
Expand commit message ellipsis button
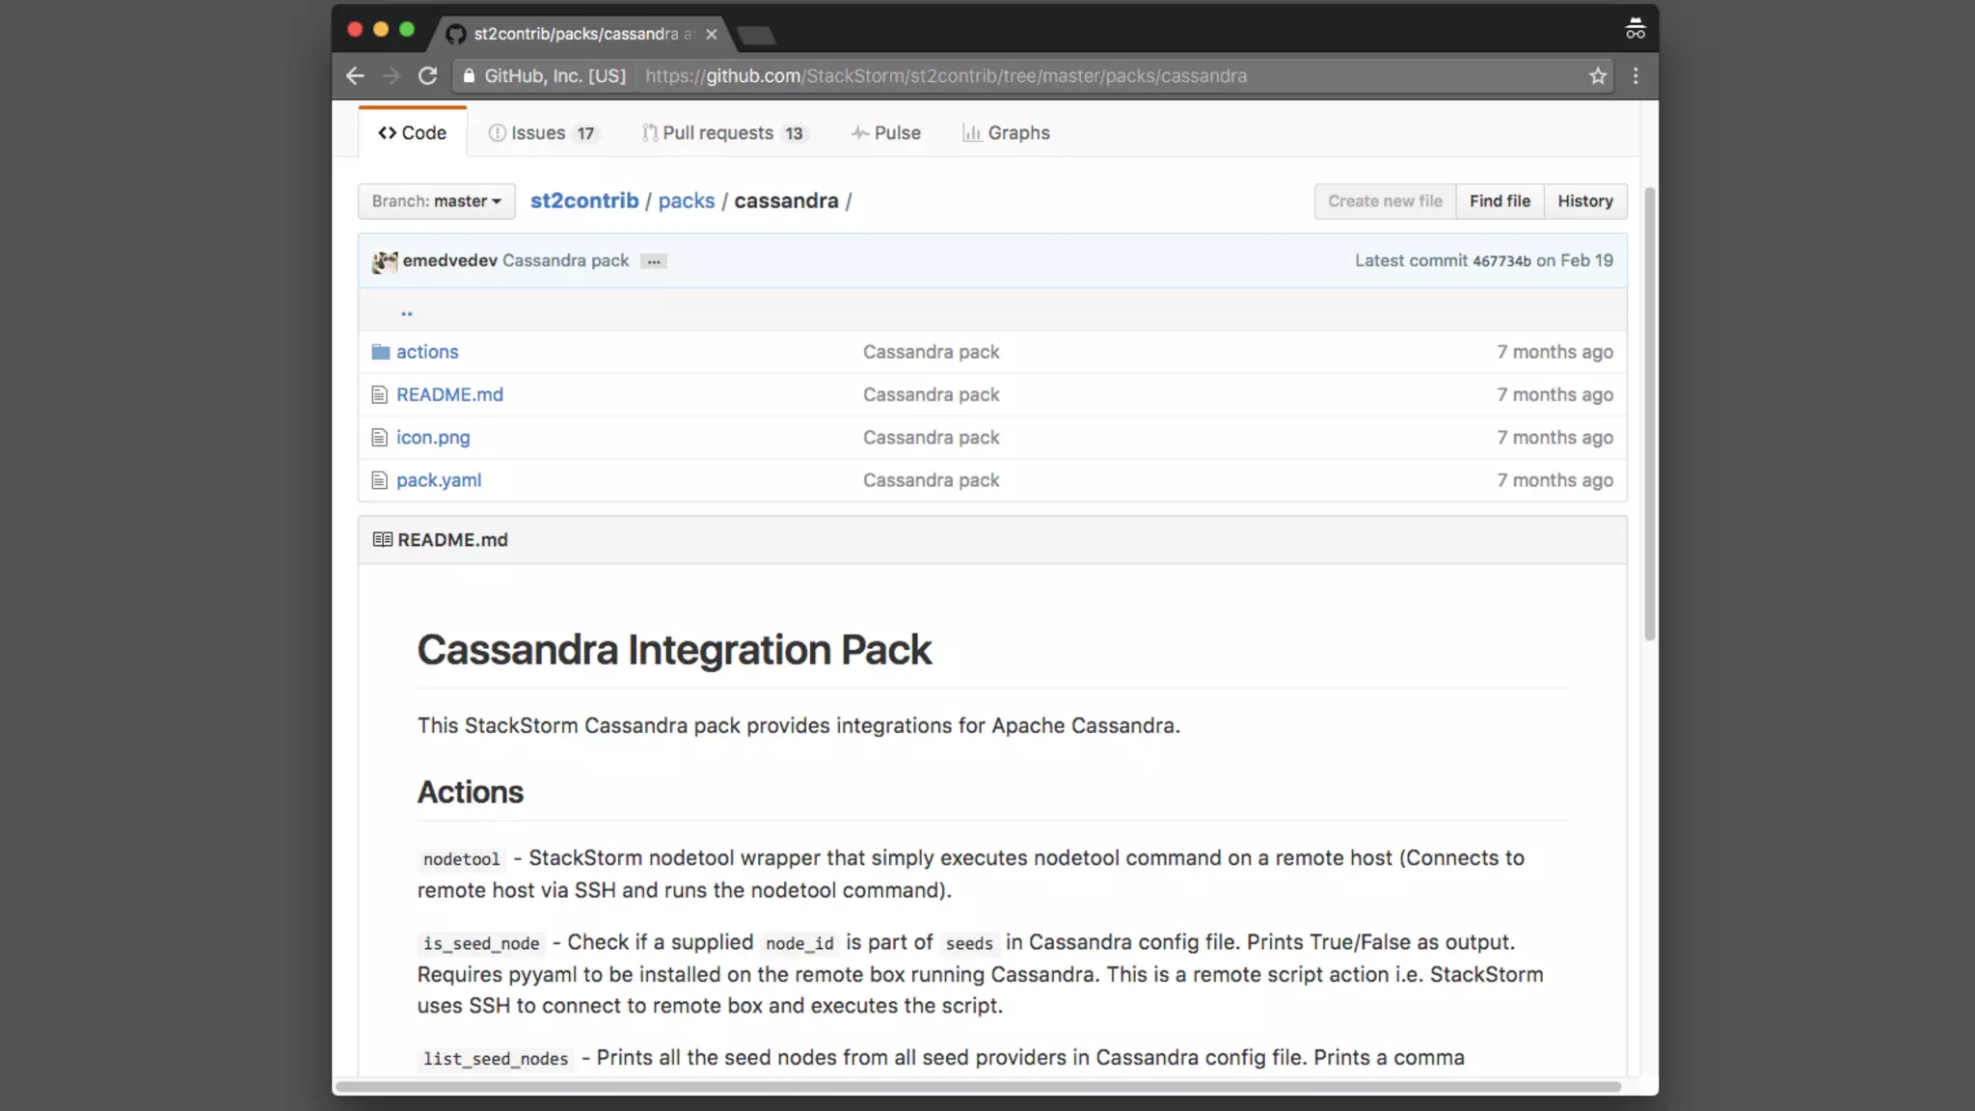(x=654, y=261)
